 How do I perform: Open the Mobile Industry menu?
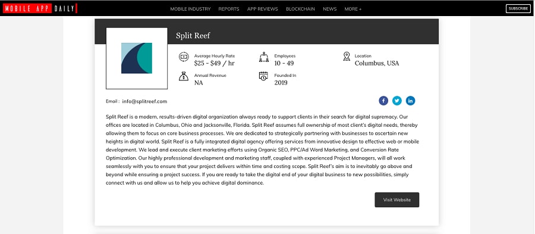point(190,9)
